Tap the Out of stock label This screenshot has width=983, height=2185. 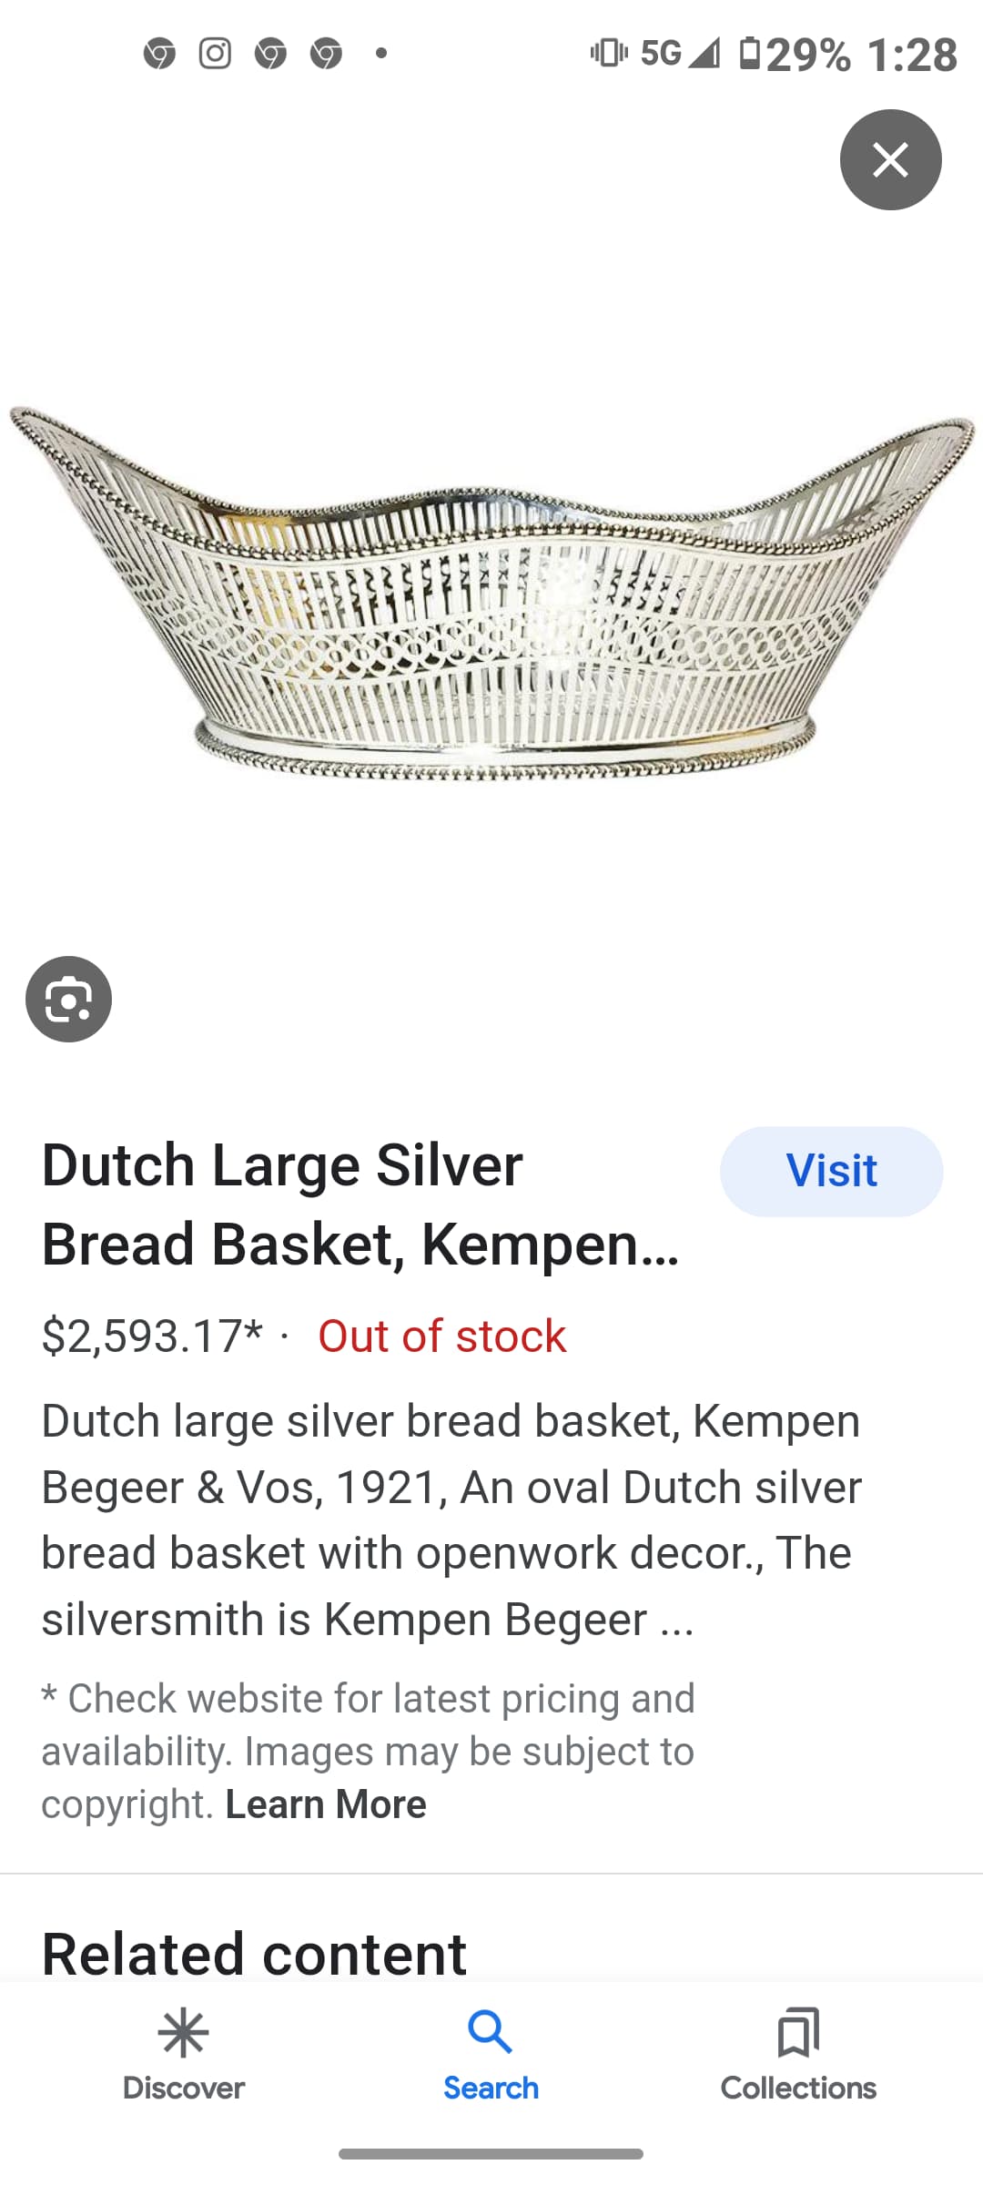pyautogui.click(x=441, y=1336)
